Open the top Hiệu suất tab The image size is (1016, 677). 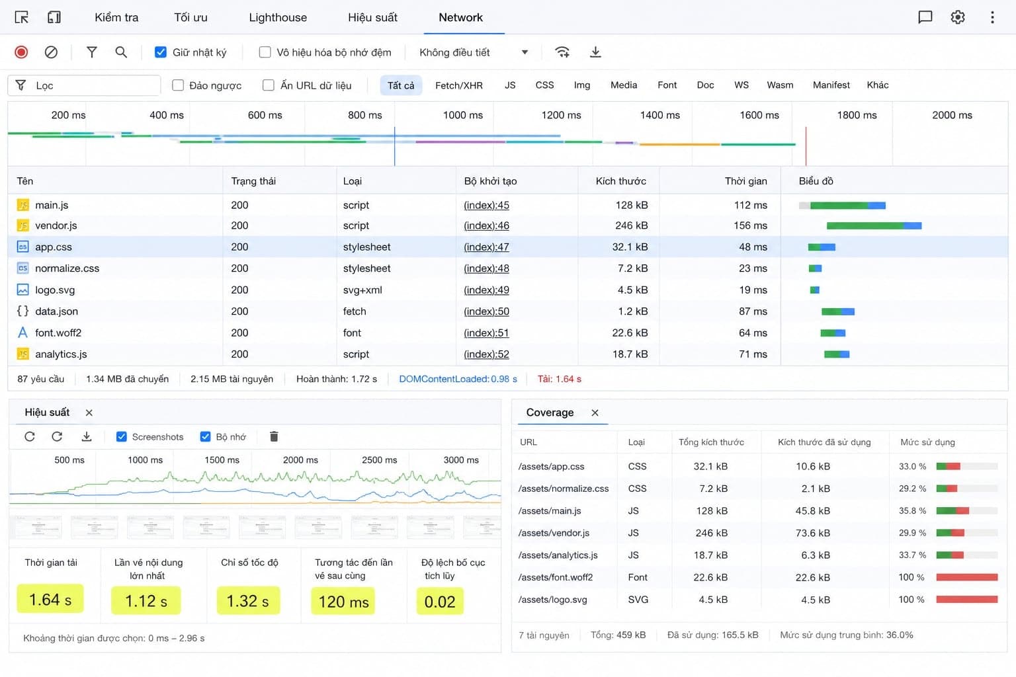372,17
